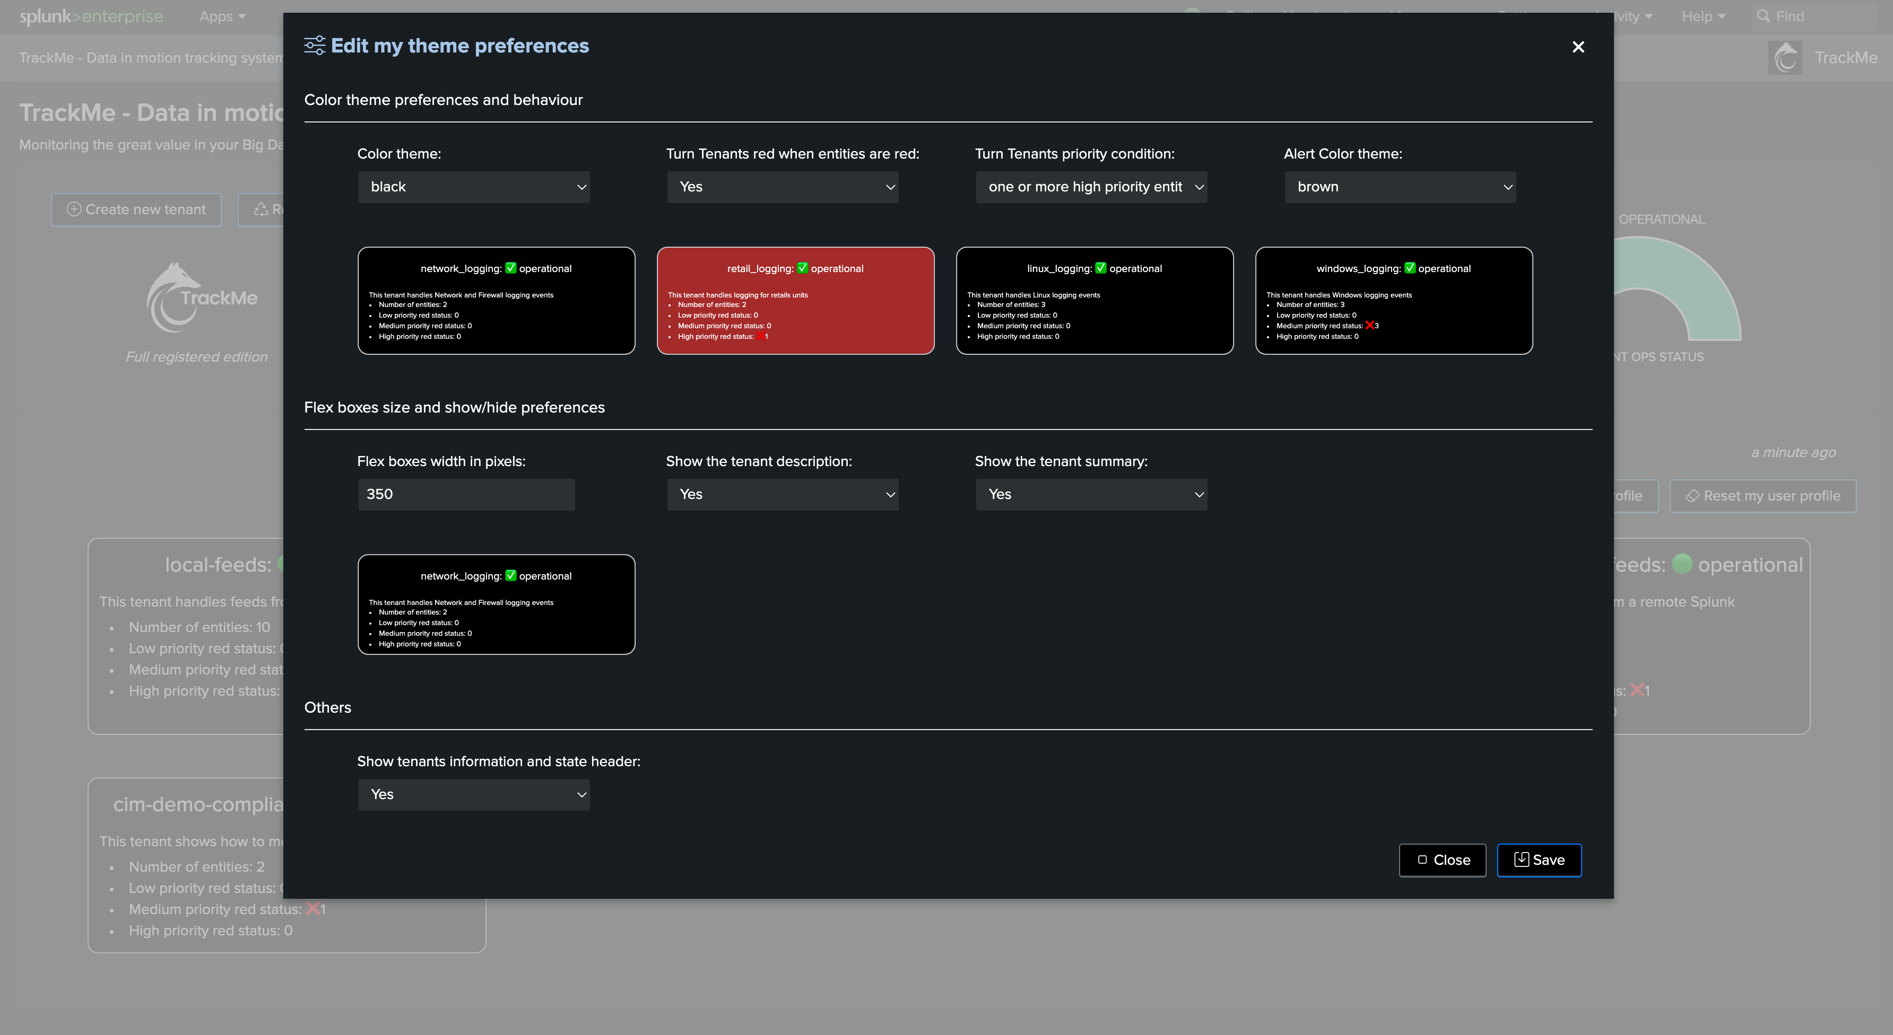Screen dimensions: 1893x1035
Task: Click the large TrackMe wolf logo in background
Action: [x=202, y=297]
